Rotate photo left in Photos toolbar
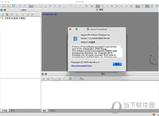 (x=59, y=79)
